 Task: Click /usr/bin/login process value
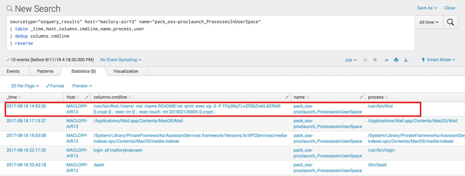[x=381, y=150]
